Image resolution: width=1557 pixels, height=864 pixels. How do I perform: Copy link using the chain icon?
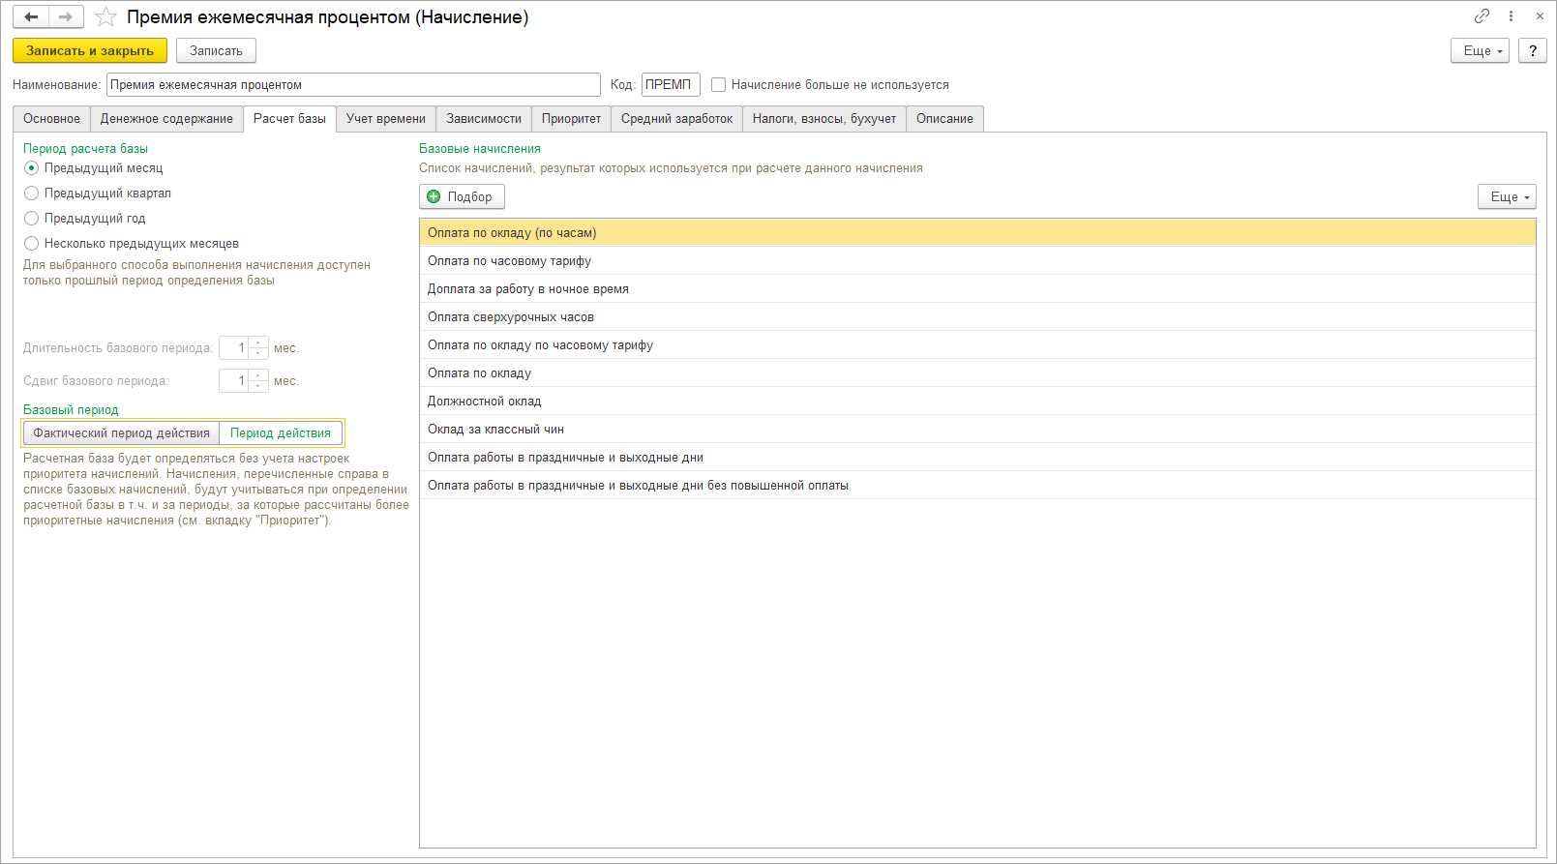(1482, 16)
